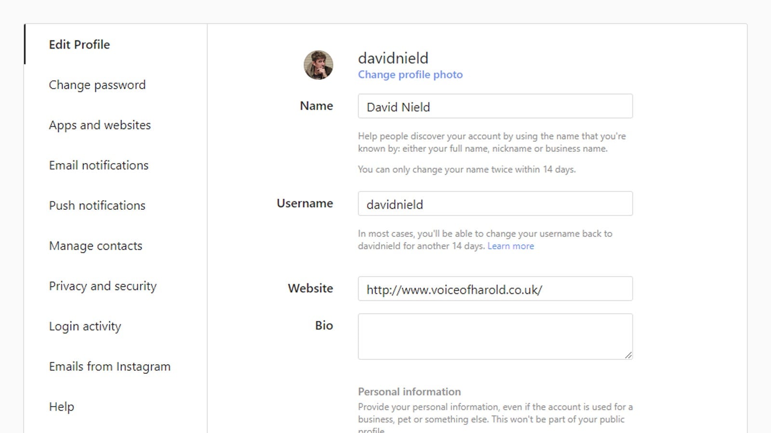Screen dimensions: 771x433
Task: Click the Personal information heading
Action: (409, 392)
